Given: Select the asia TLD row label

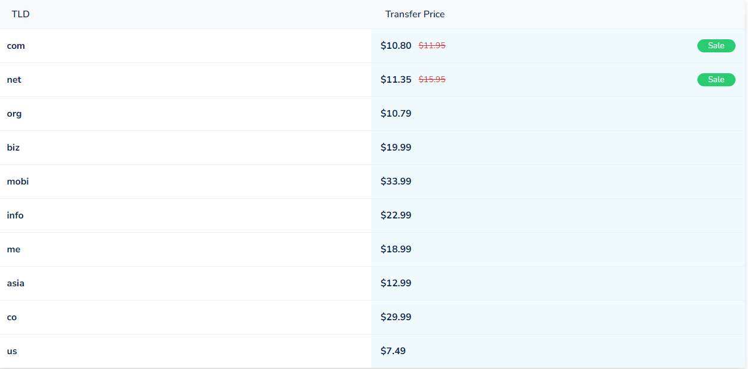Looking at the screenshot, I should click(15, 283).
